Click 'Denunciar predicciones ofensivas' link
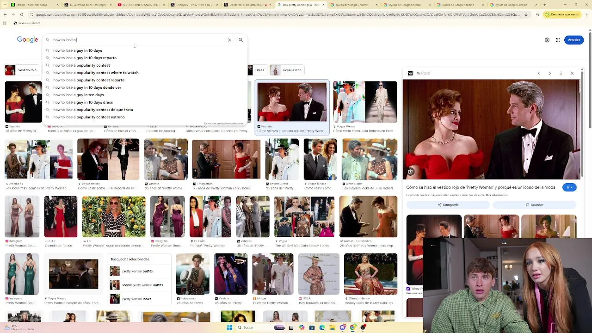 click(x=223, y=123)
